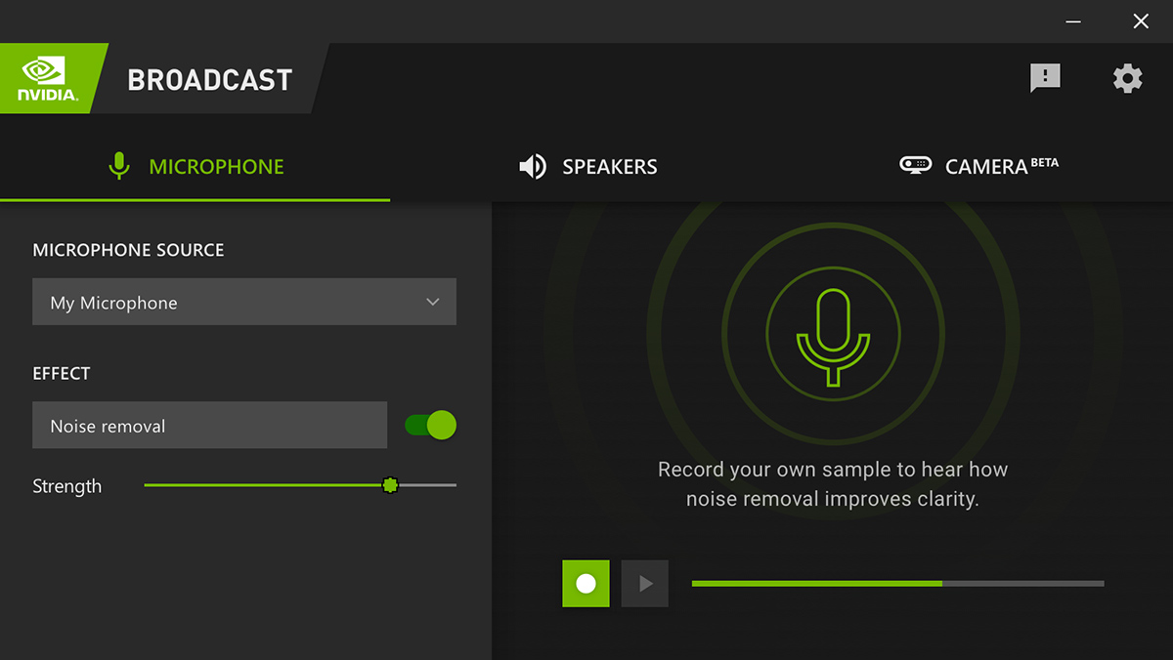Screen dimensions: 1173x660
Task: Open the settings gear
Action: 1127,78
